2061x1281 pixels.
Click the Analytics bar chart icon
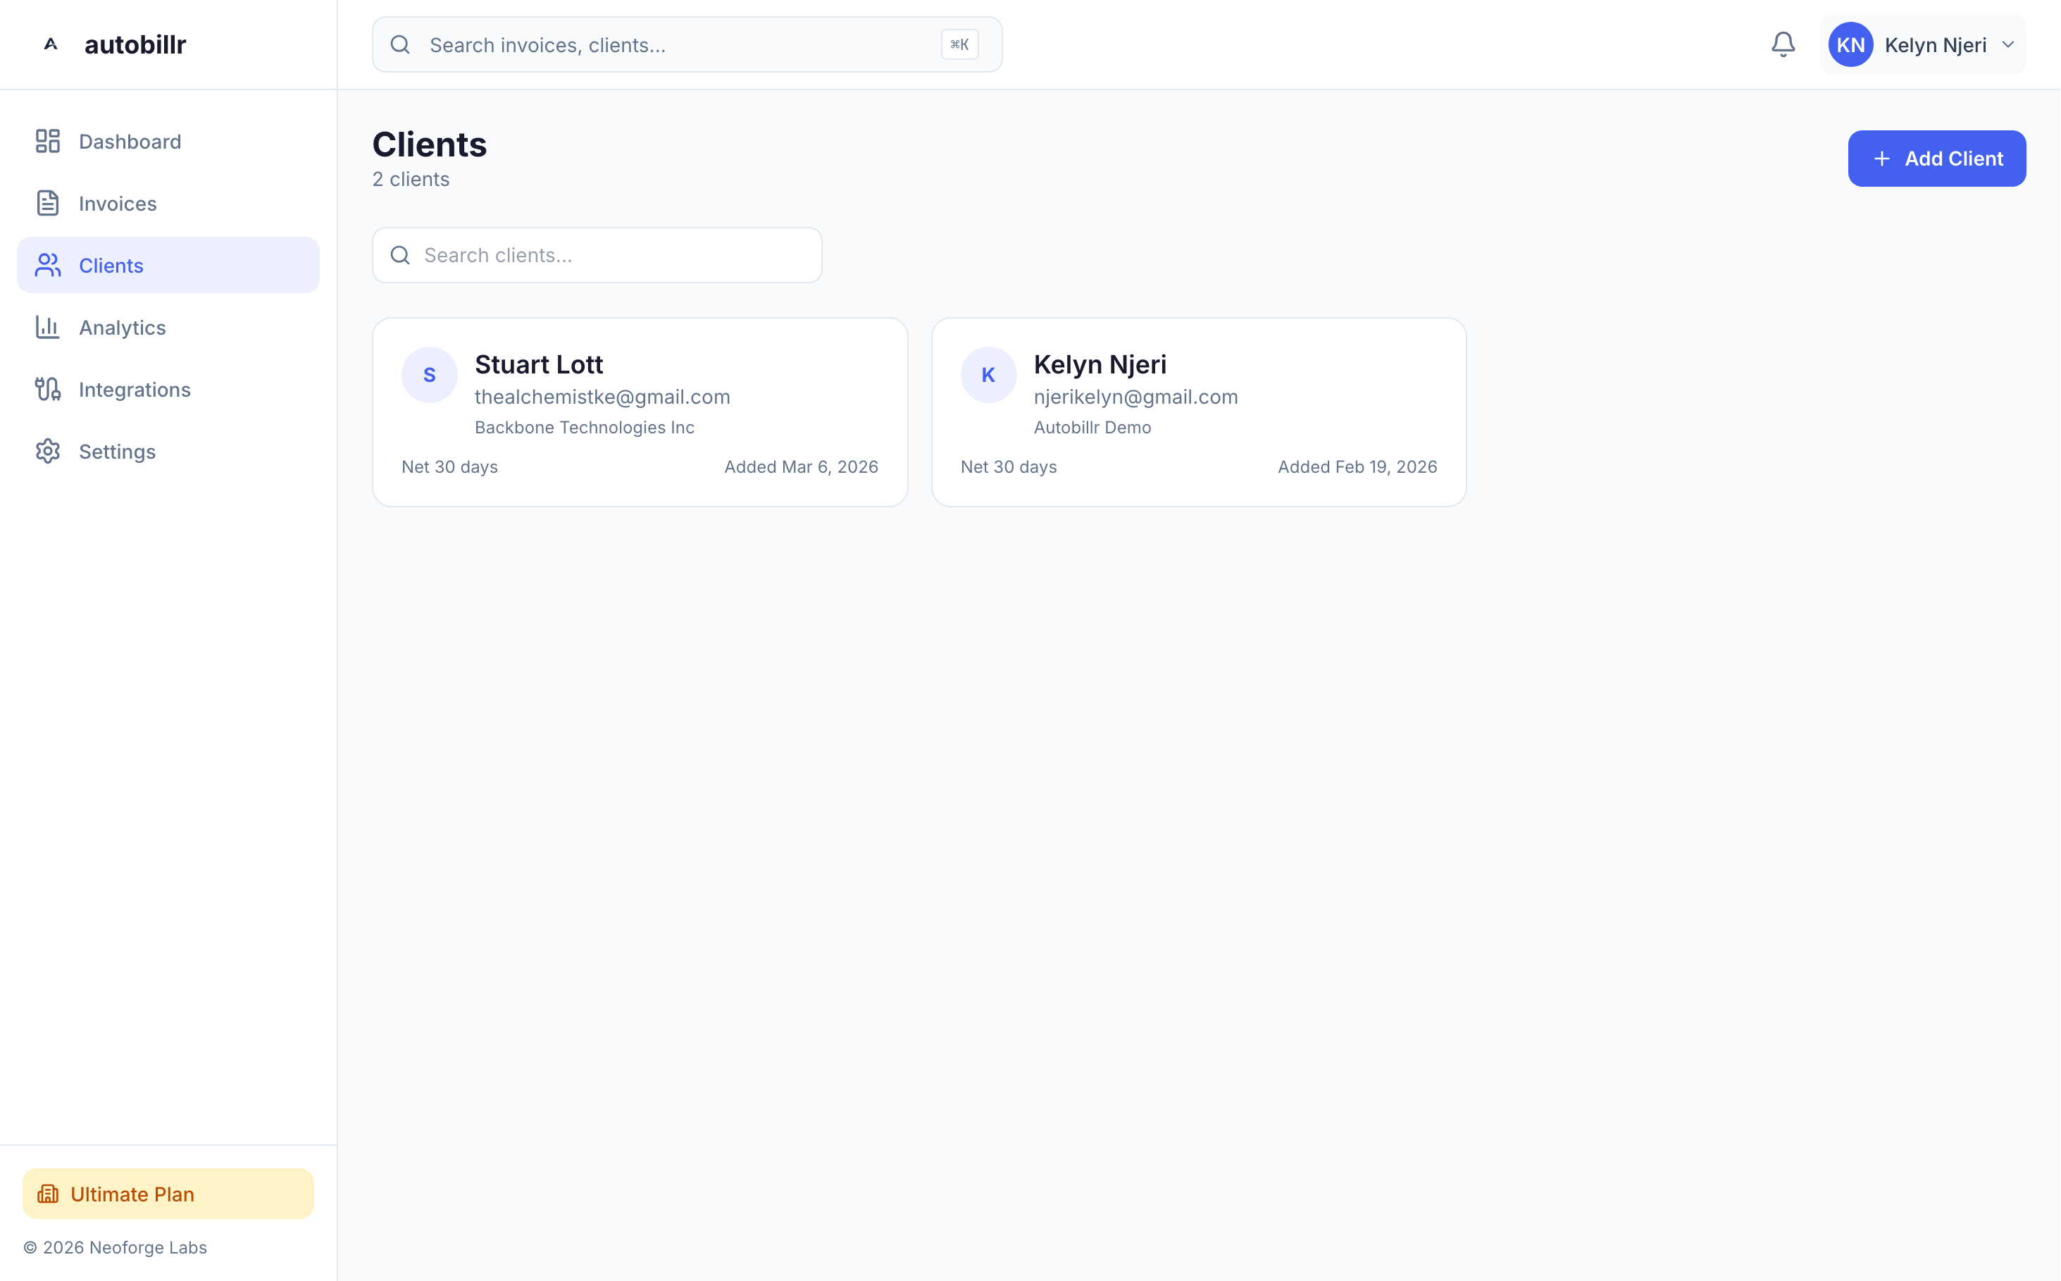click(x=47, y=327)
